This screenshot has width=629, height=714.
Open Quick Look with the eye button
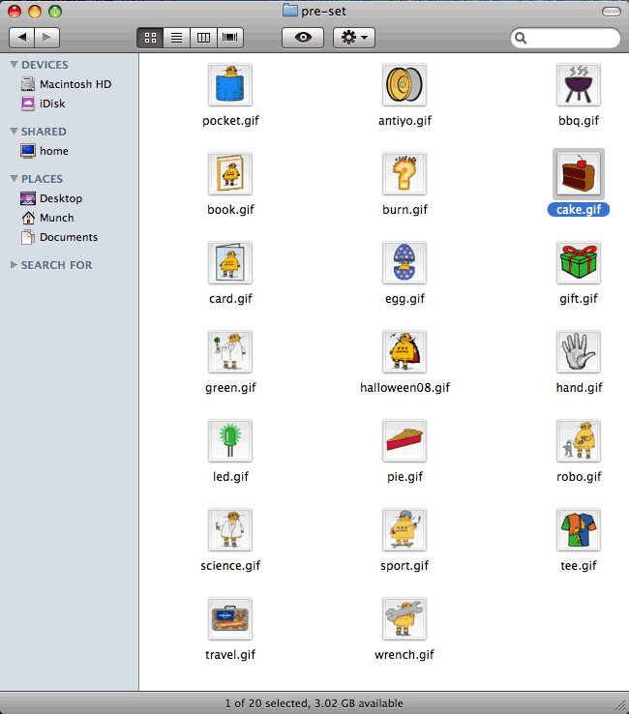(x=303, y=38)
